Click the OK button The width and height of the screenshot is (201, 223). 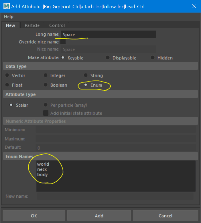click(x=34, y=216)
